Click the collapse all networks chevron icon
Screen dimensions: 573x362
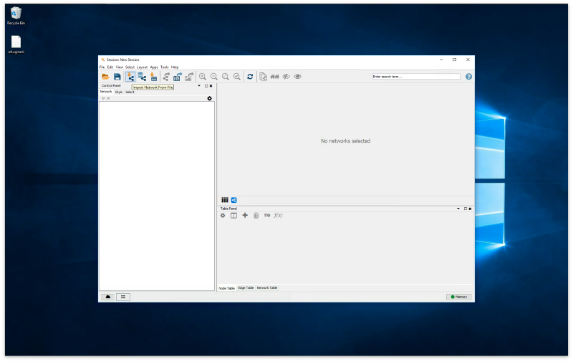coord(108,98)
